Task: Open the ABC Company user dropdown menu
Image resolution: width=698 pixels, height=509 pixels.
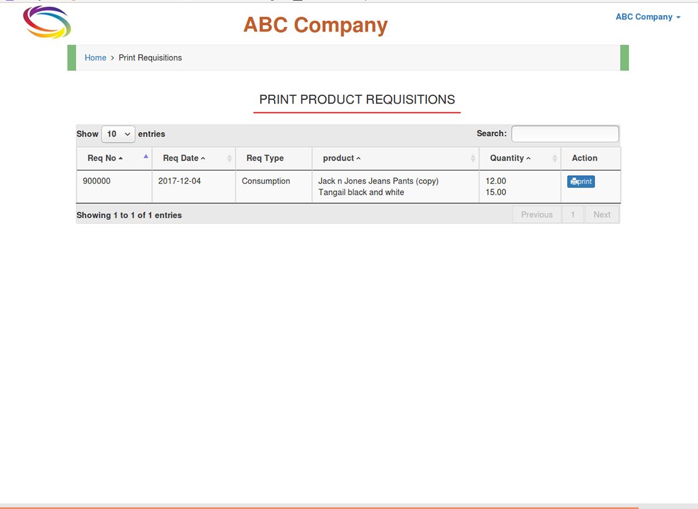Action: [x=647, y=17]
